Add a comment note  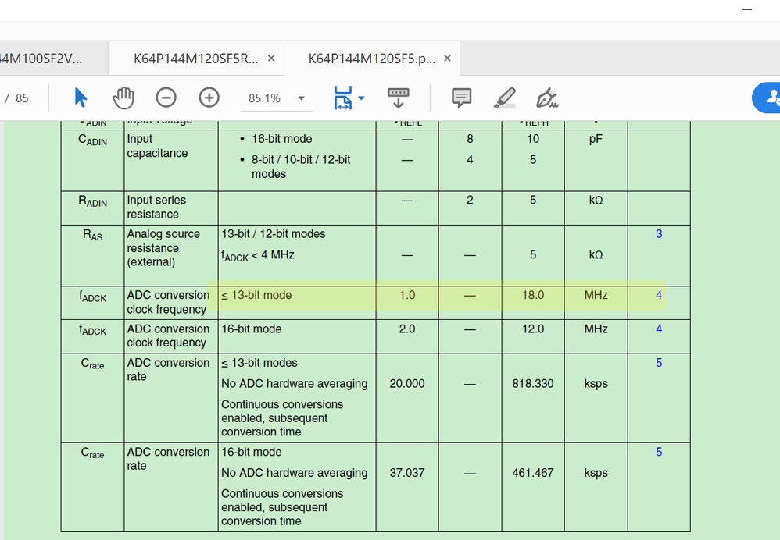pyautogui.click(x=462, y=98)
